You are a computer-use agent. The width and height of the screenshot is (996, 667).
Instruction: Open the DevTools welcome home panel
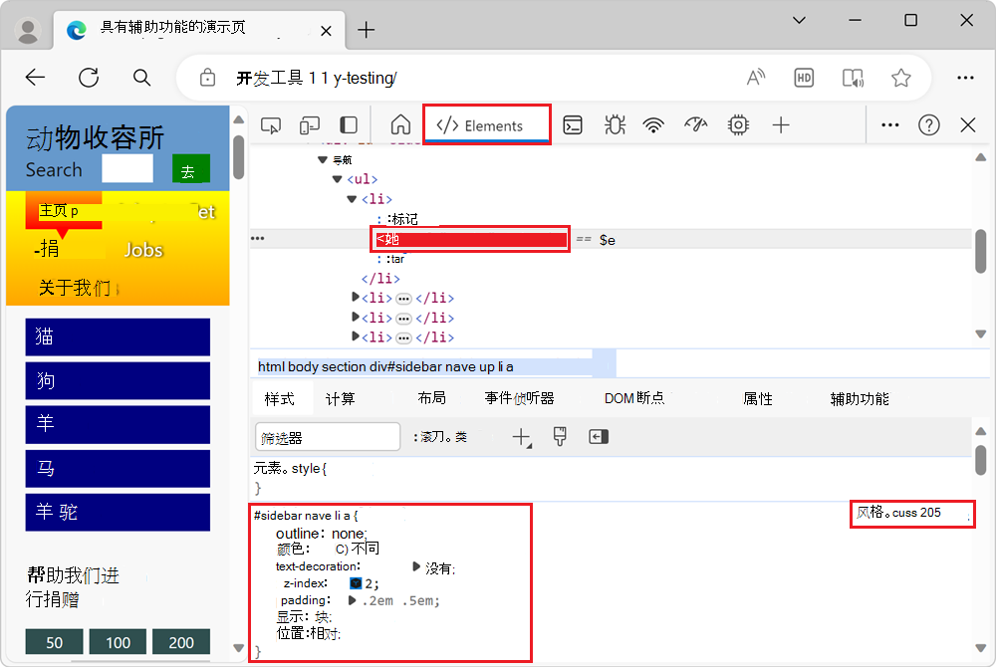[x=400, y=124]
